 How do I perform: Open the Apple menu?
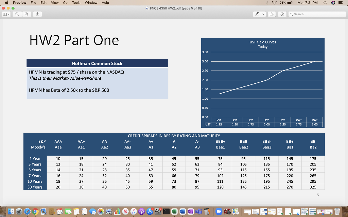pos(6,3)
